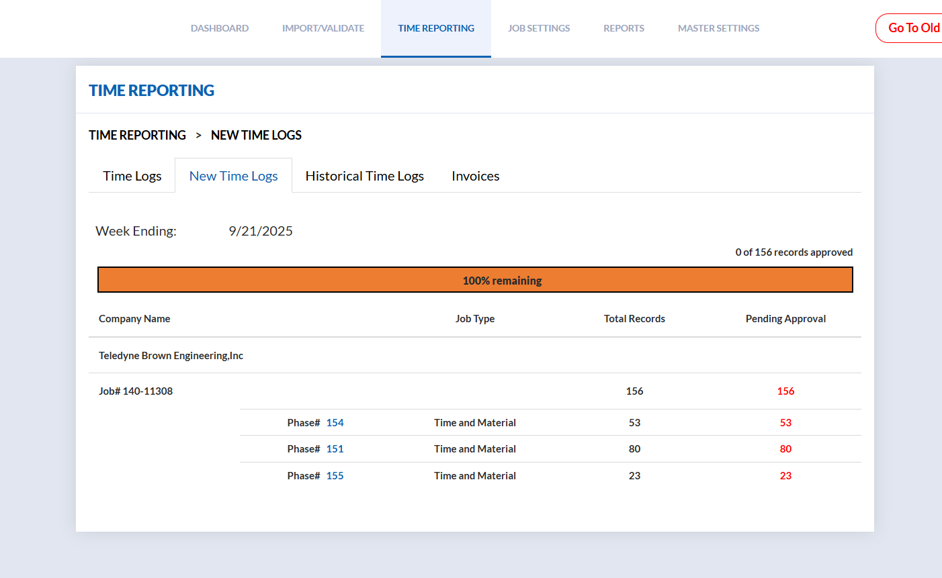Click pending approval count 53
The image size is (942, 578).
click(785, 423)
